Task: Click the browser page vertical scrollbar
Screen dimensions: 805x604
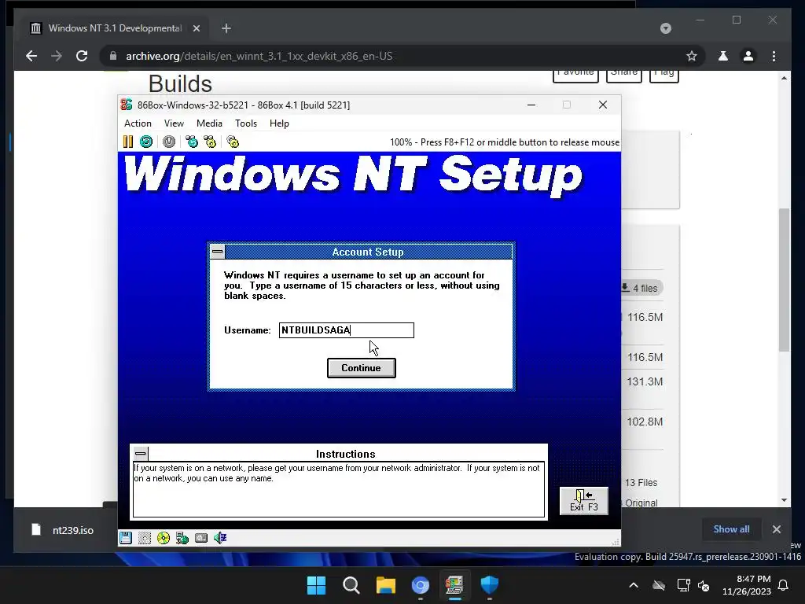Action: pyautogui.click(x=784, y=280)
